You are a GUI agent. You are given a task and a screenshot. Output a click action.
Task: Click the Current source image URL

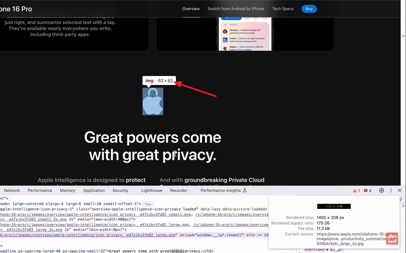pyautogui.click(x=357, y=239)
